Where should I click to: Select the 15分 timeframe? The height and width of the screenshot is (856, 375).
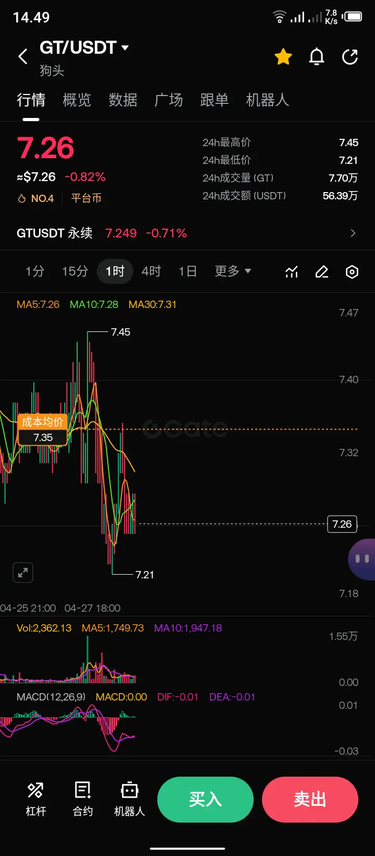[75, 271]
